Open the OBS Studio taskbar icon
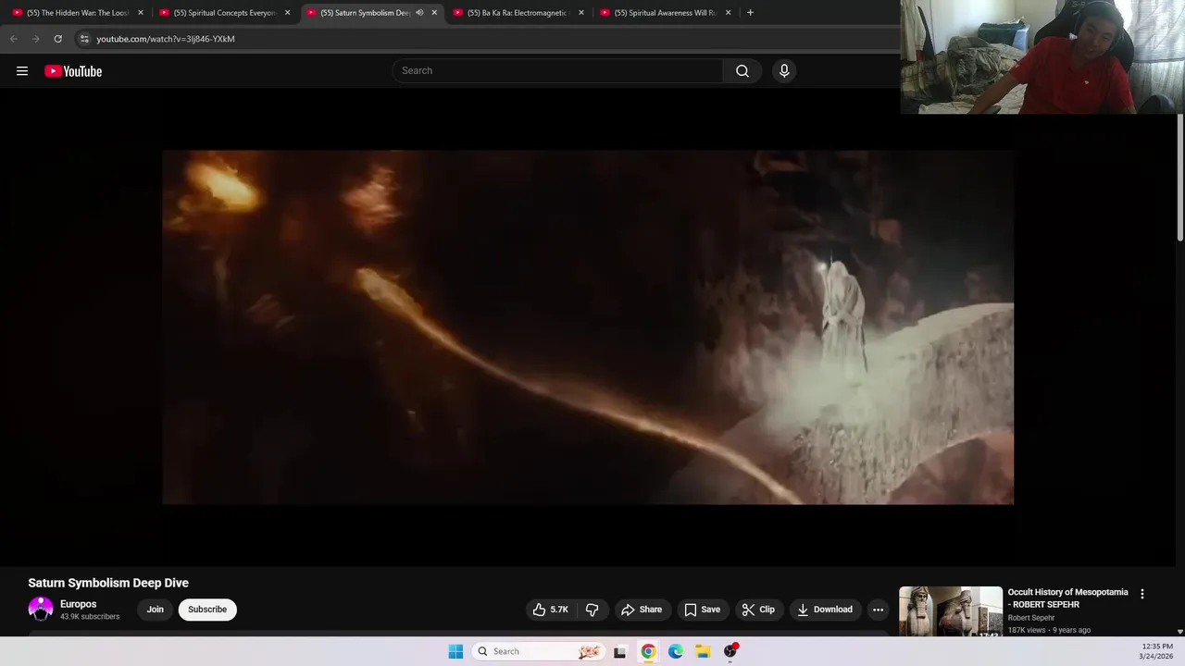 730,651
